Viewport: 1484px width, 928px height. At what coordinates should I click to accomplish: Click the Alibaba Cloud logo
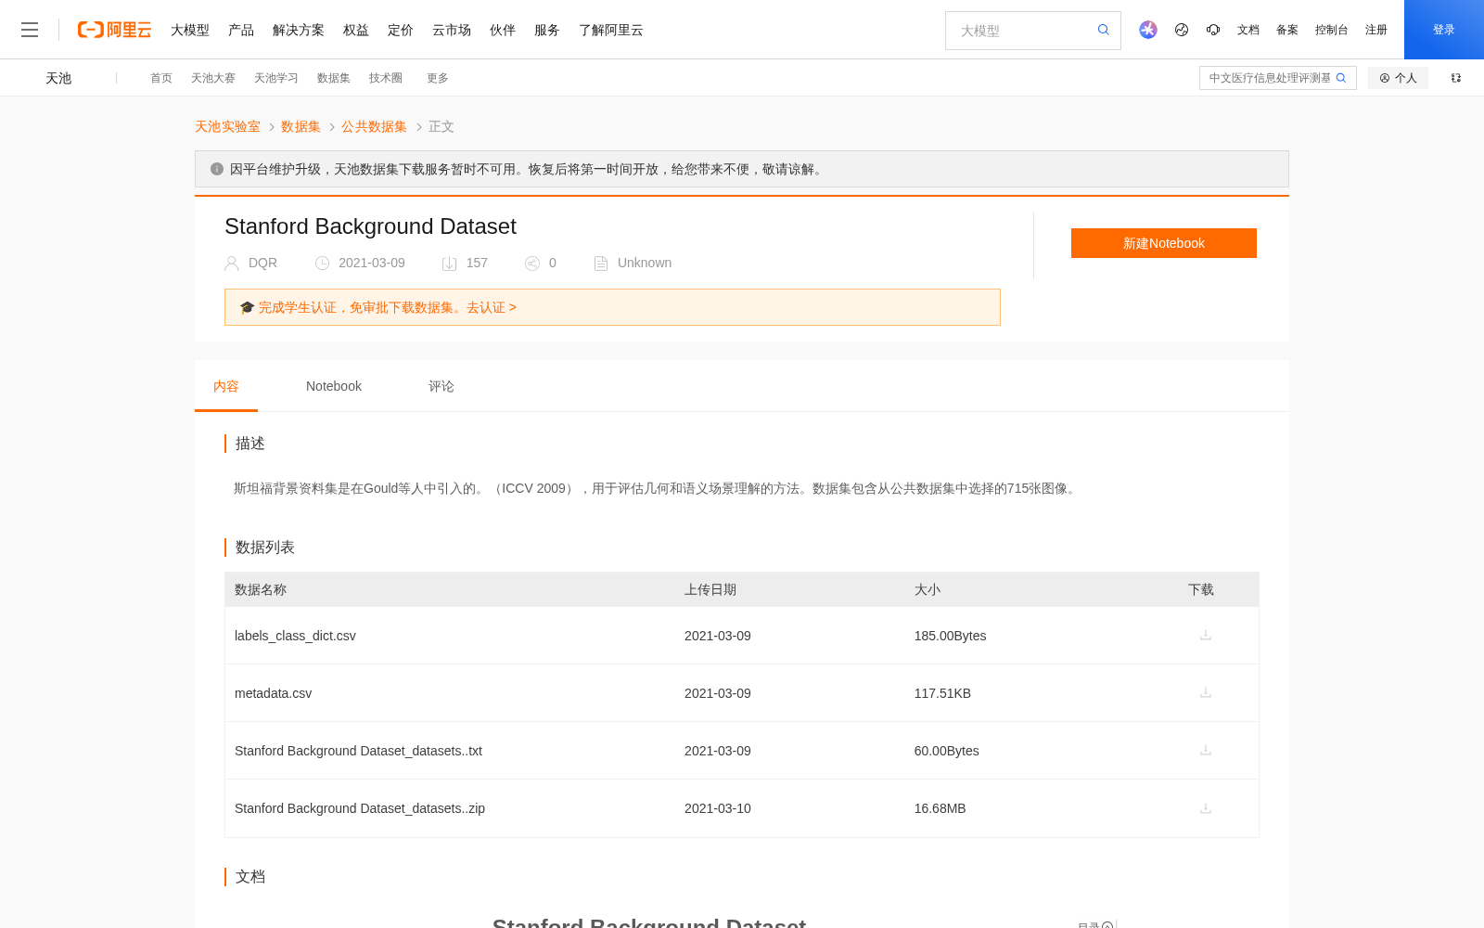pos(114,30)
